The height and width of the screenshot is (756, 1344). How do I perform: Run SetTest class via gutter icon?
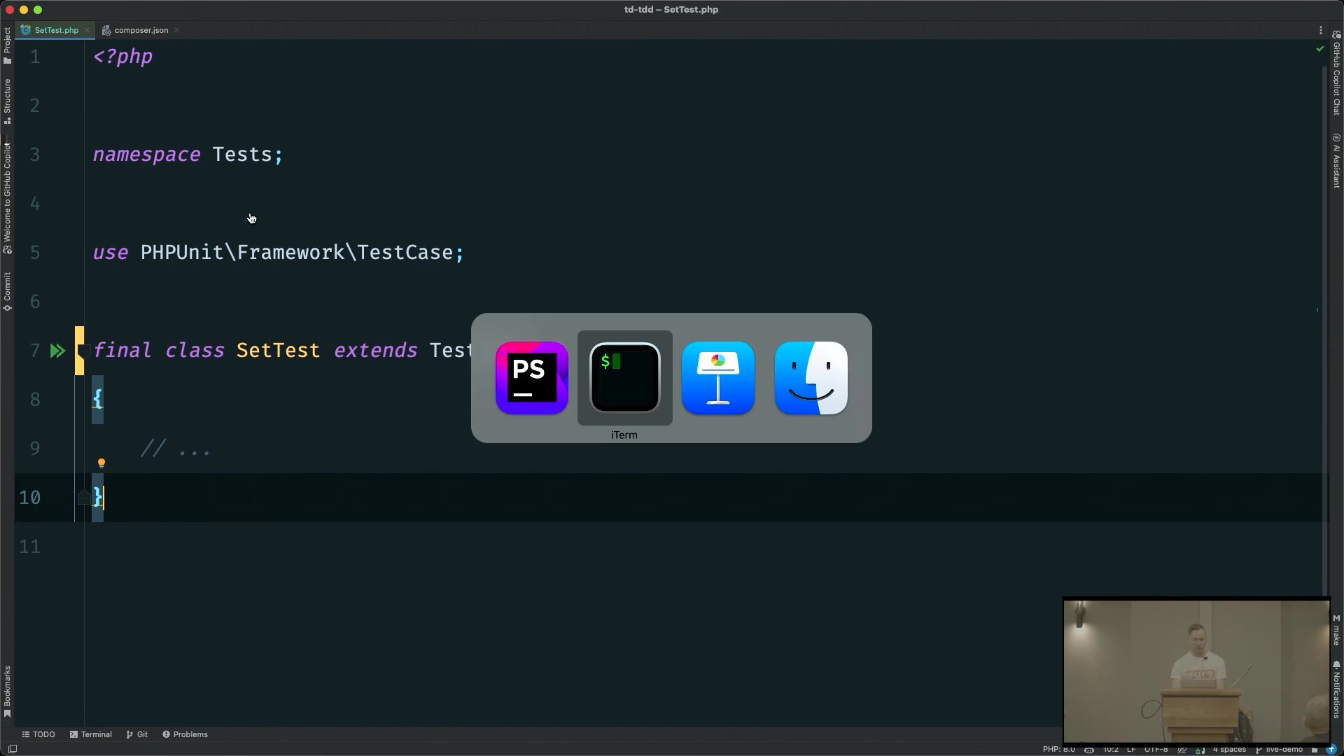coord(57,351)
